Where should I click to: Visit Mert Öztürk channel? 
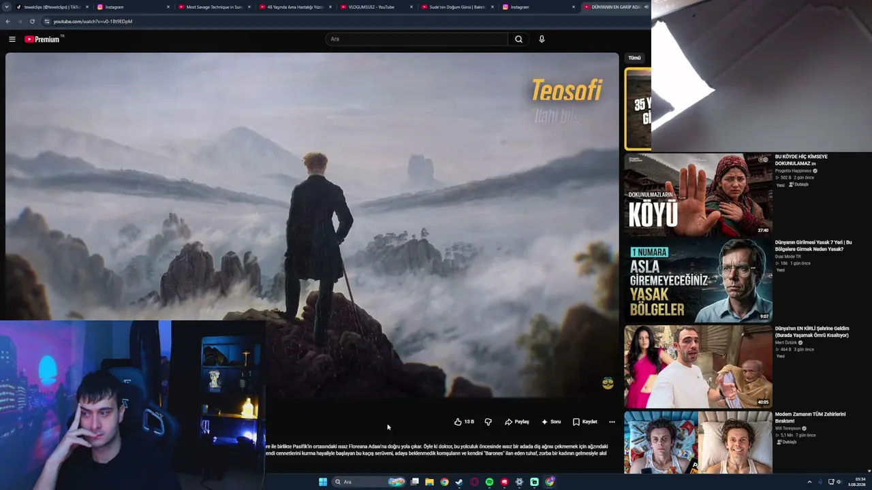tap(786, 342)
